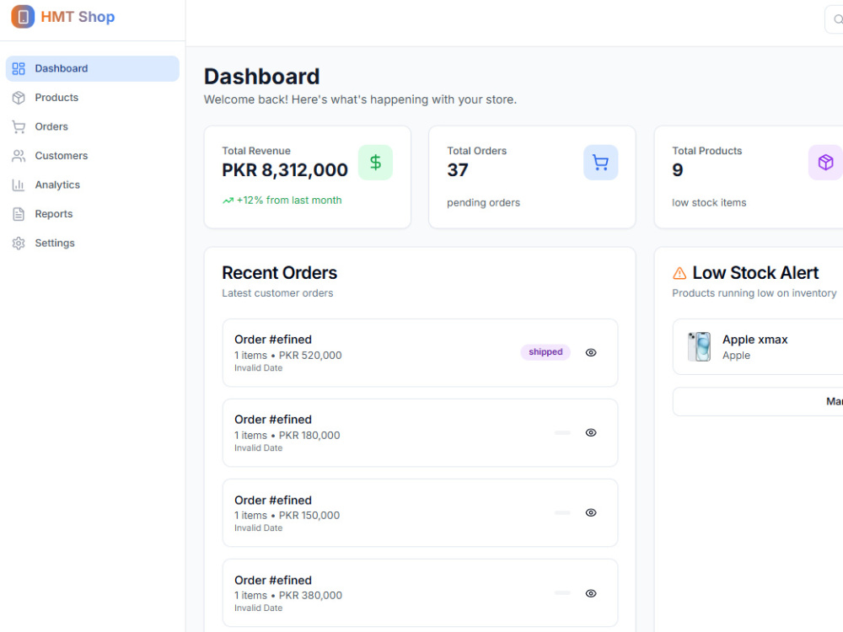
Task: Click the HMT Shop brand name
Action: (78, 17)
